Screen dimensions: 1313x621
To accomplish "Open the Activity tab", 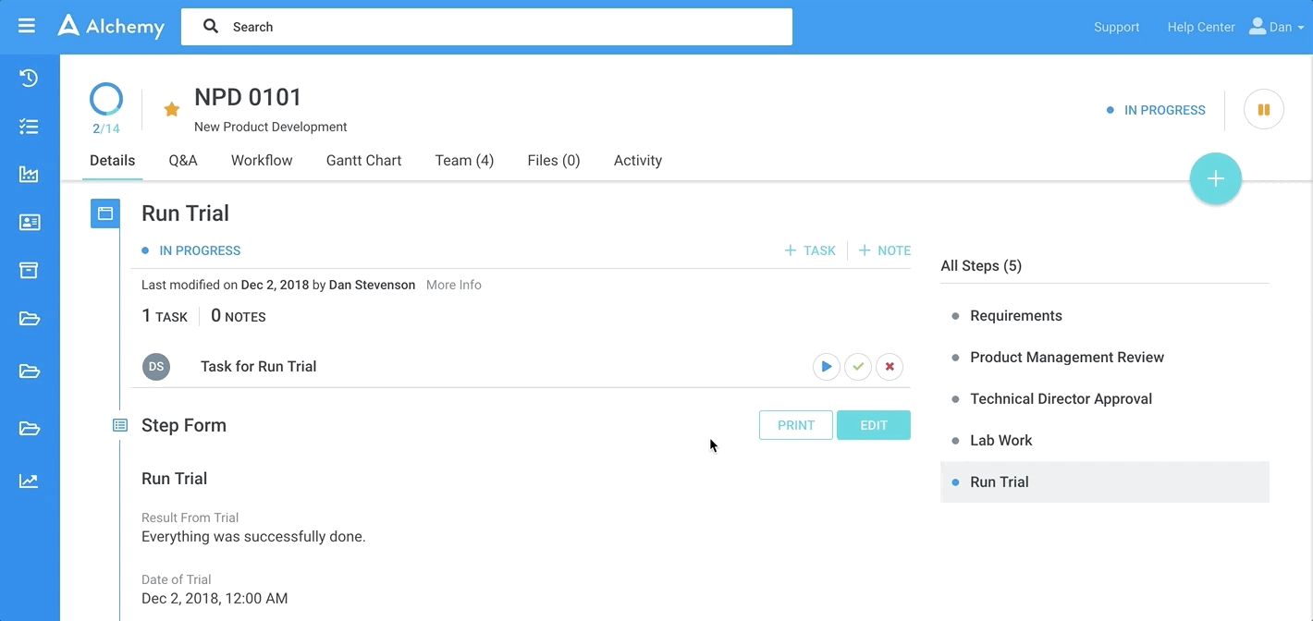I will click(638, 161).
